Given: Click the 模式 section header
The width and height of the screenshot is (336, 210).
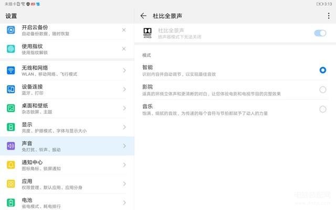Looking at the screenshot, I should pos(146,55).
